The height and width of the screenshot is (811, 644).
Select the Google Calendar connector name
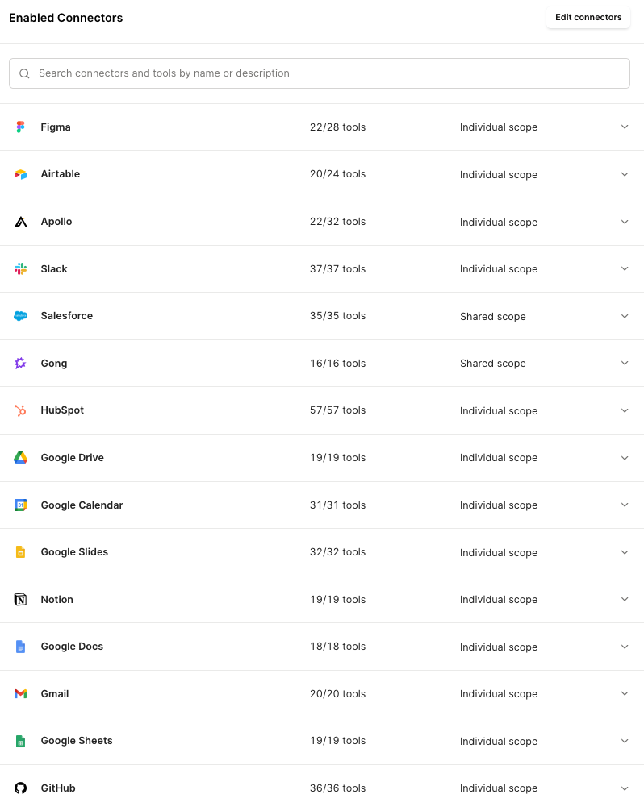pyautogui.click(x=82, y=505)
